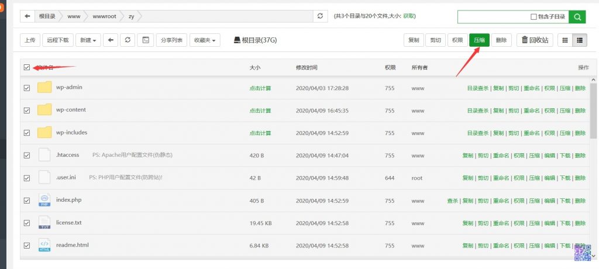599x269 pixels.
Task: Click the green 压缩 compress button
Action: click(480, 40)
